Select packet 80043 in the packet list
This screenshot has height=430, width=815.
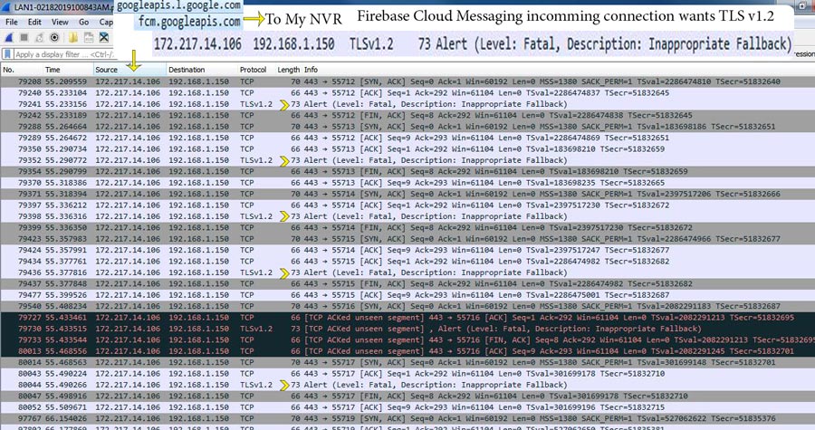(407, 373)
